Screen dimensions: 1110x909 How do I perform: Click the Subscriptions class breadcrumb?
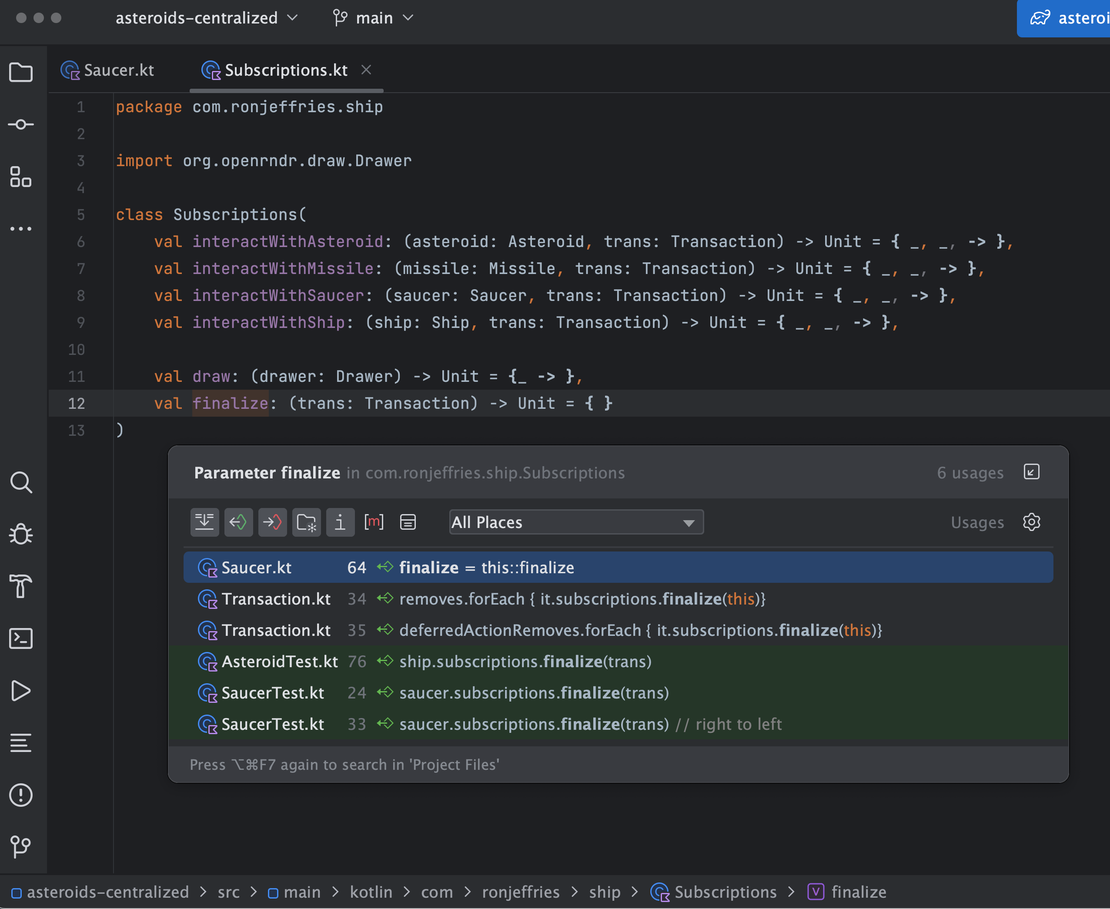[714, 892]
